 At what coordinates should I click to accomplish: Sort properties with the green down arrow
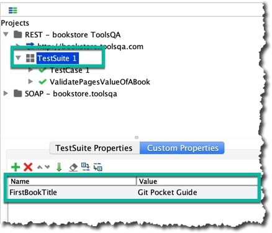click(x=59, y=167)
